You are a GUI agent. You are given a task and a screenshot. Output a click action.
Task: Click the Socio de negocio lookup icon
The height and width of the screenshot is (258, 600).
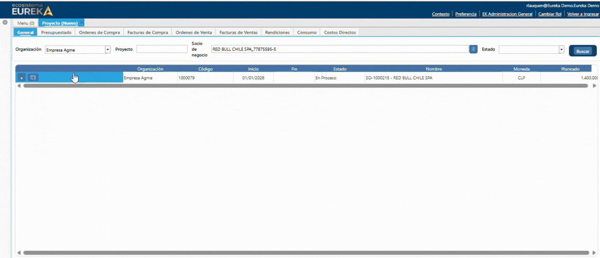tap(473, 49)
